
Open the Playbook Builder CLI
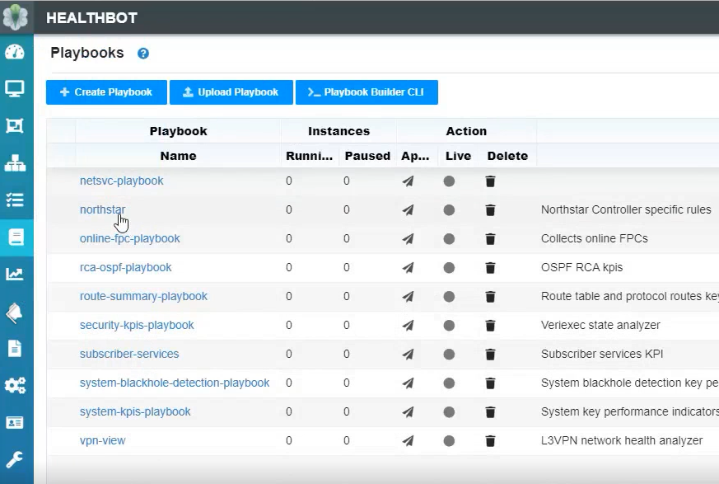point(366,92)
